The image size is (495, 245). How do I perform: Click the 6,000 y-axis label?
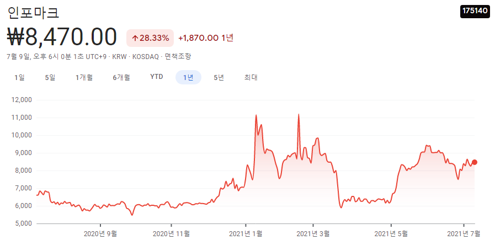pos(23,206)
